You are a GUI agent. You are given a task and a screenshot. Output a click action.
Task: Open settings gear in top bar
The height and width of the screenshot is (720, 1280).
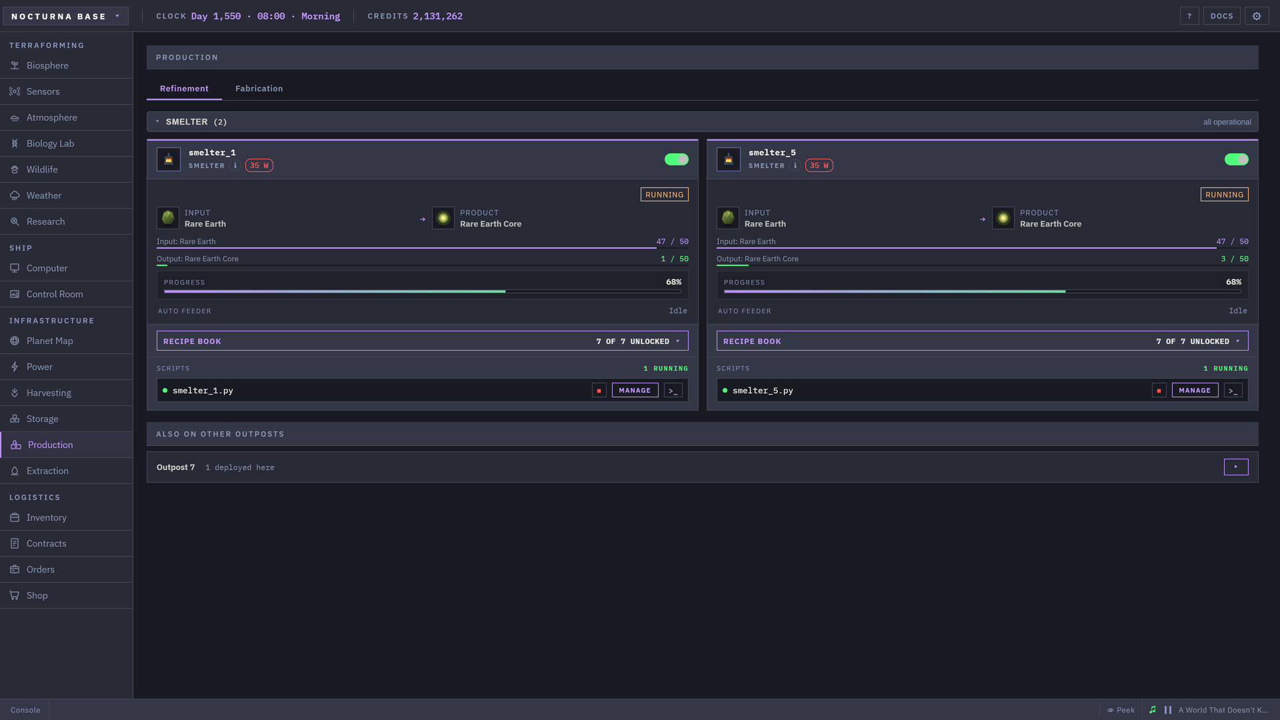pos(1257,16)
